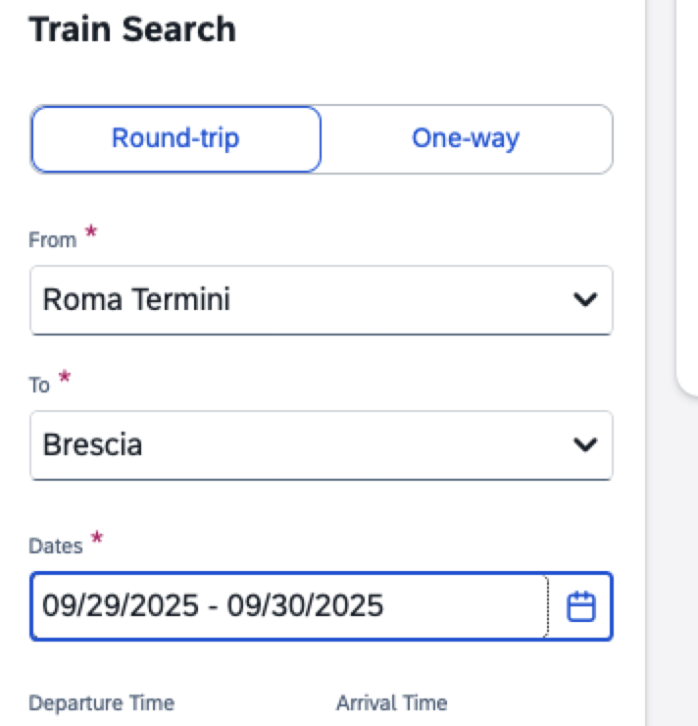
Task: Click the Arrival Time label
Action: tap(391, 702)
